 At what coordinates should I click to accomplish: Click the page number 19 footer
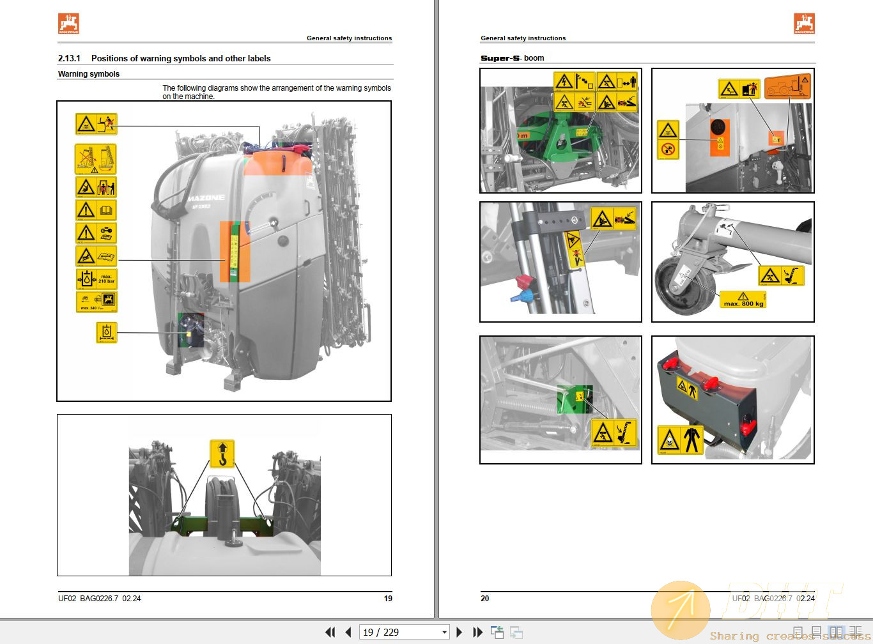click(x=388, y=599)
